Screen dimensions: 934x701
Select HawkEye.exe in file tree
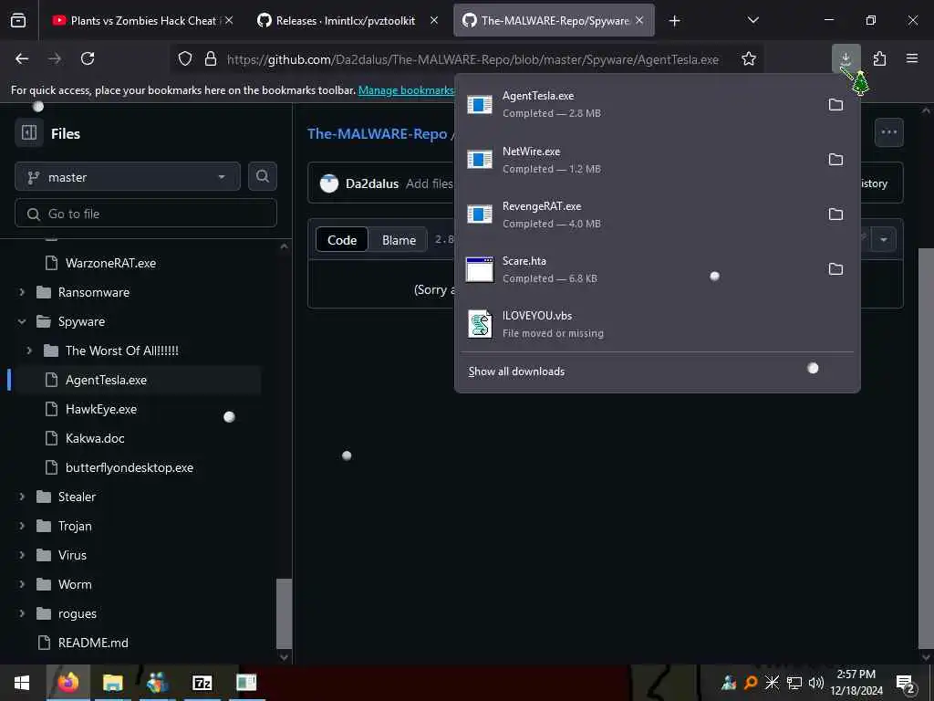[101, 409]
